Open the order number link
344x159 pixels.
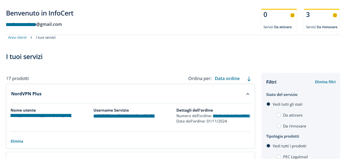[232, 116]
